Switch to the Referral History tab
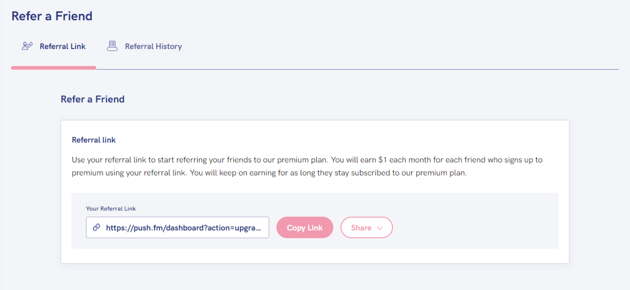This screenshot has width=630, height=290. tap(144, 46)
